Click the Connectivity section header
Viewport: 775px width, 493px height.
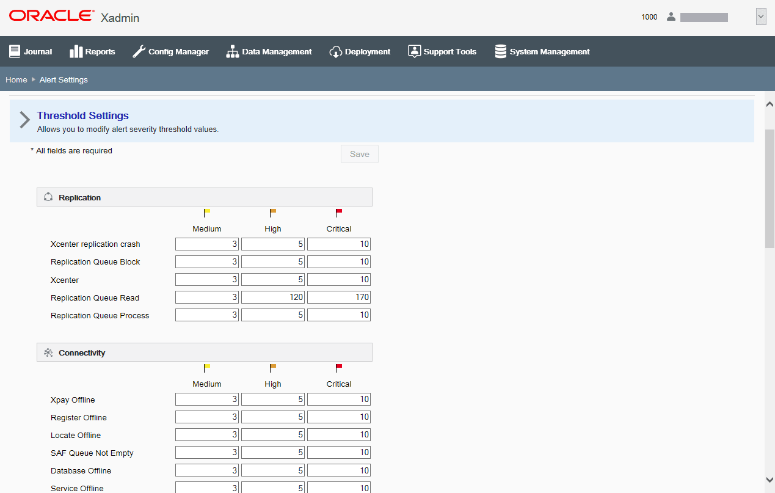point(205,352)
